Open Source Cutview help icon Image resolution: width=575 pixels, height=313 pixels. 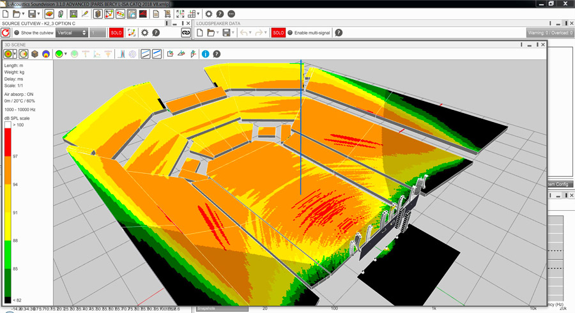(156, 33)
